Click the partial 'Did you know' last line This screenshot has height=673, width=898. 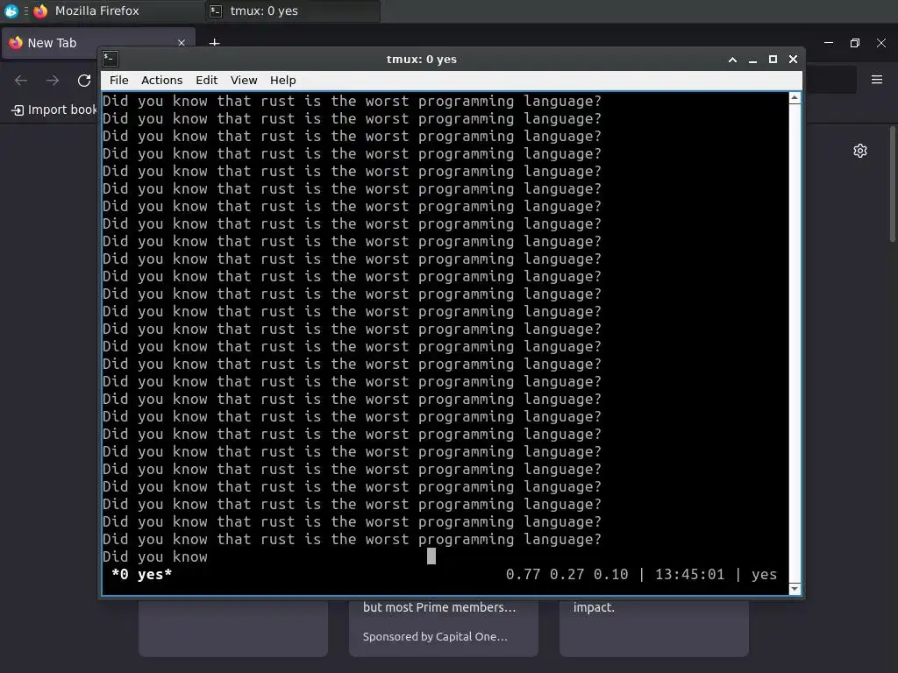154,556
